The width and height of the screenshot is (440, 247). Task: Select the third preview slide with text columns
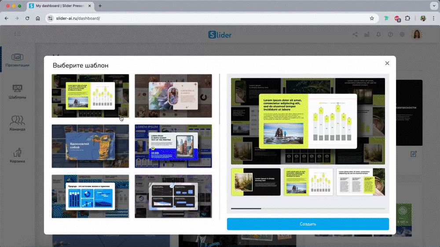(x=361, y=182)
